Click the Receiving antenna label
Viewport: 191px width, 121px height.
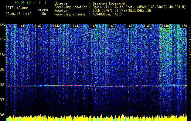pyautogui.click(x=70, y=14)
